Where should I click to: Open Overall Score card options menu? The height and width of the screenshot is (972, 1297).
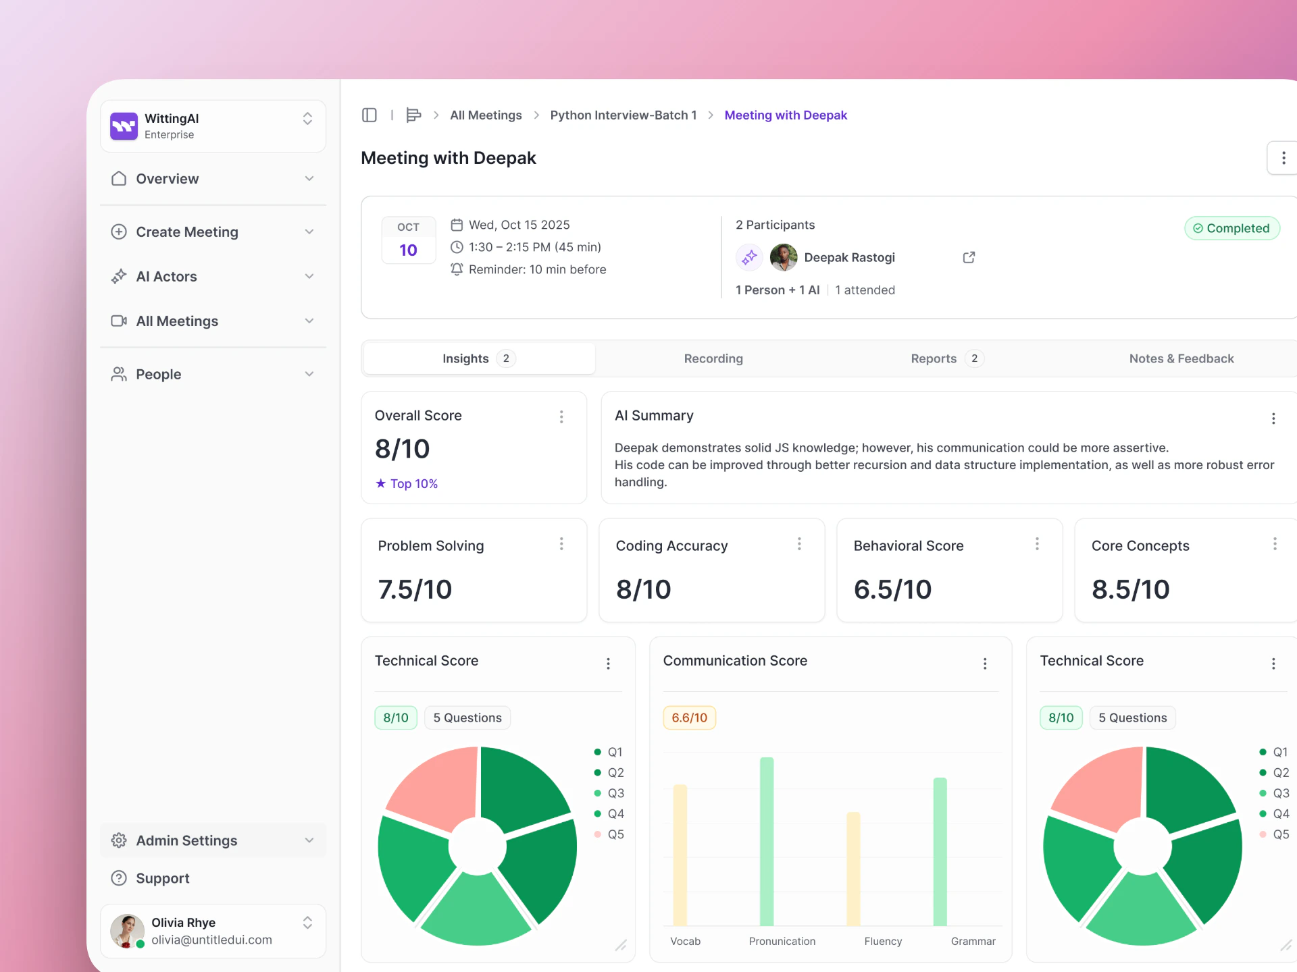pos(561,416)
